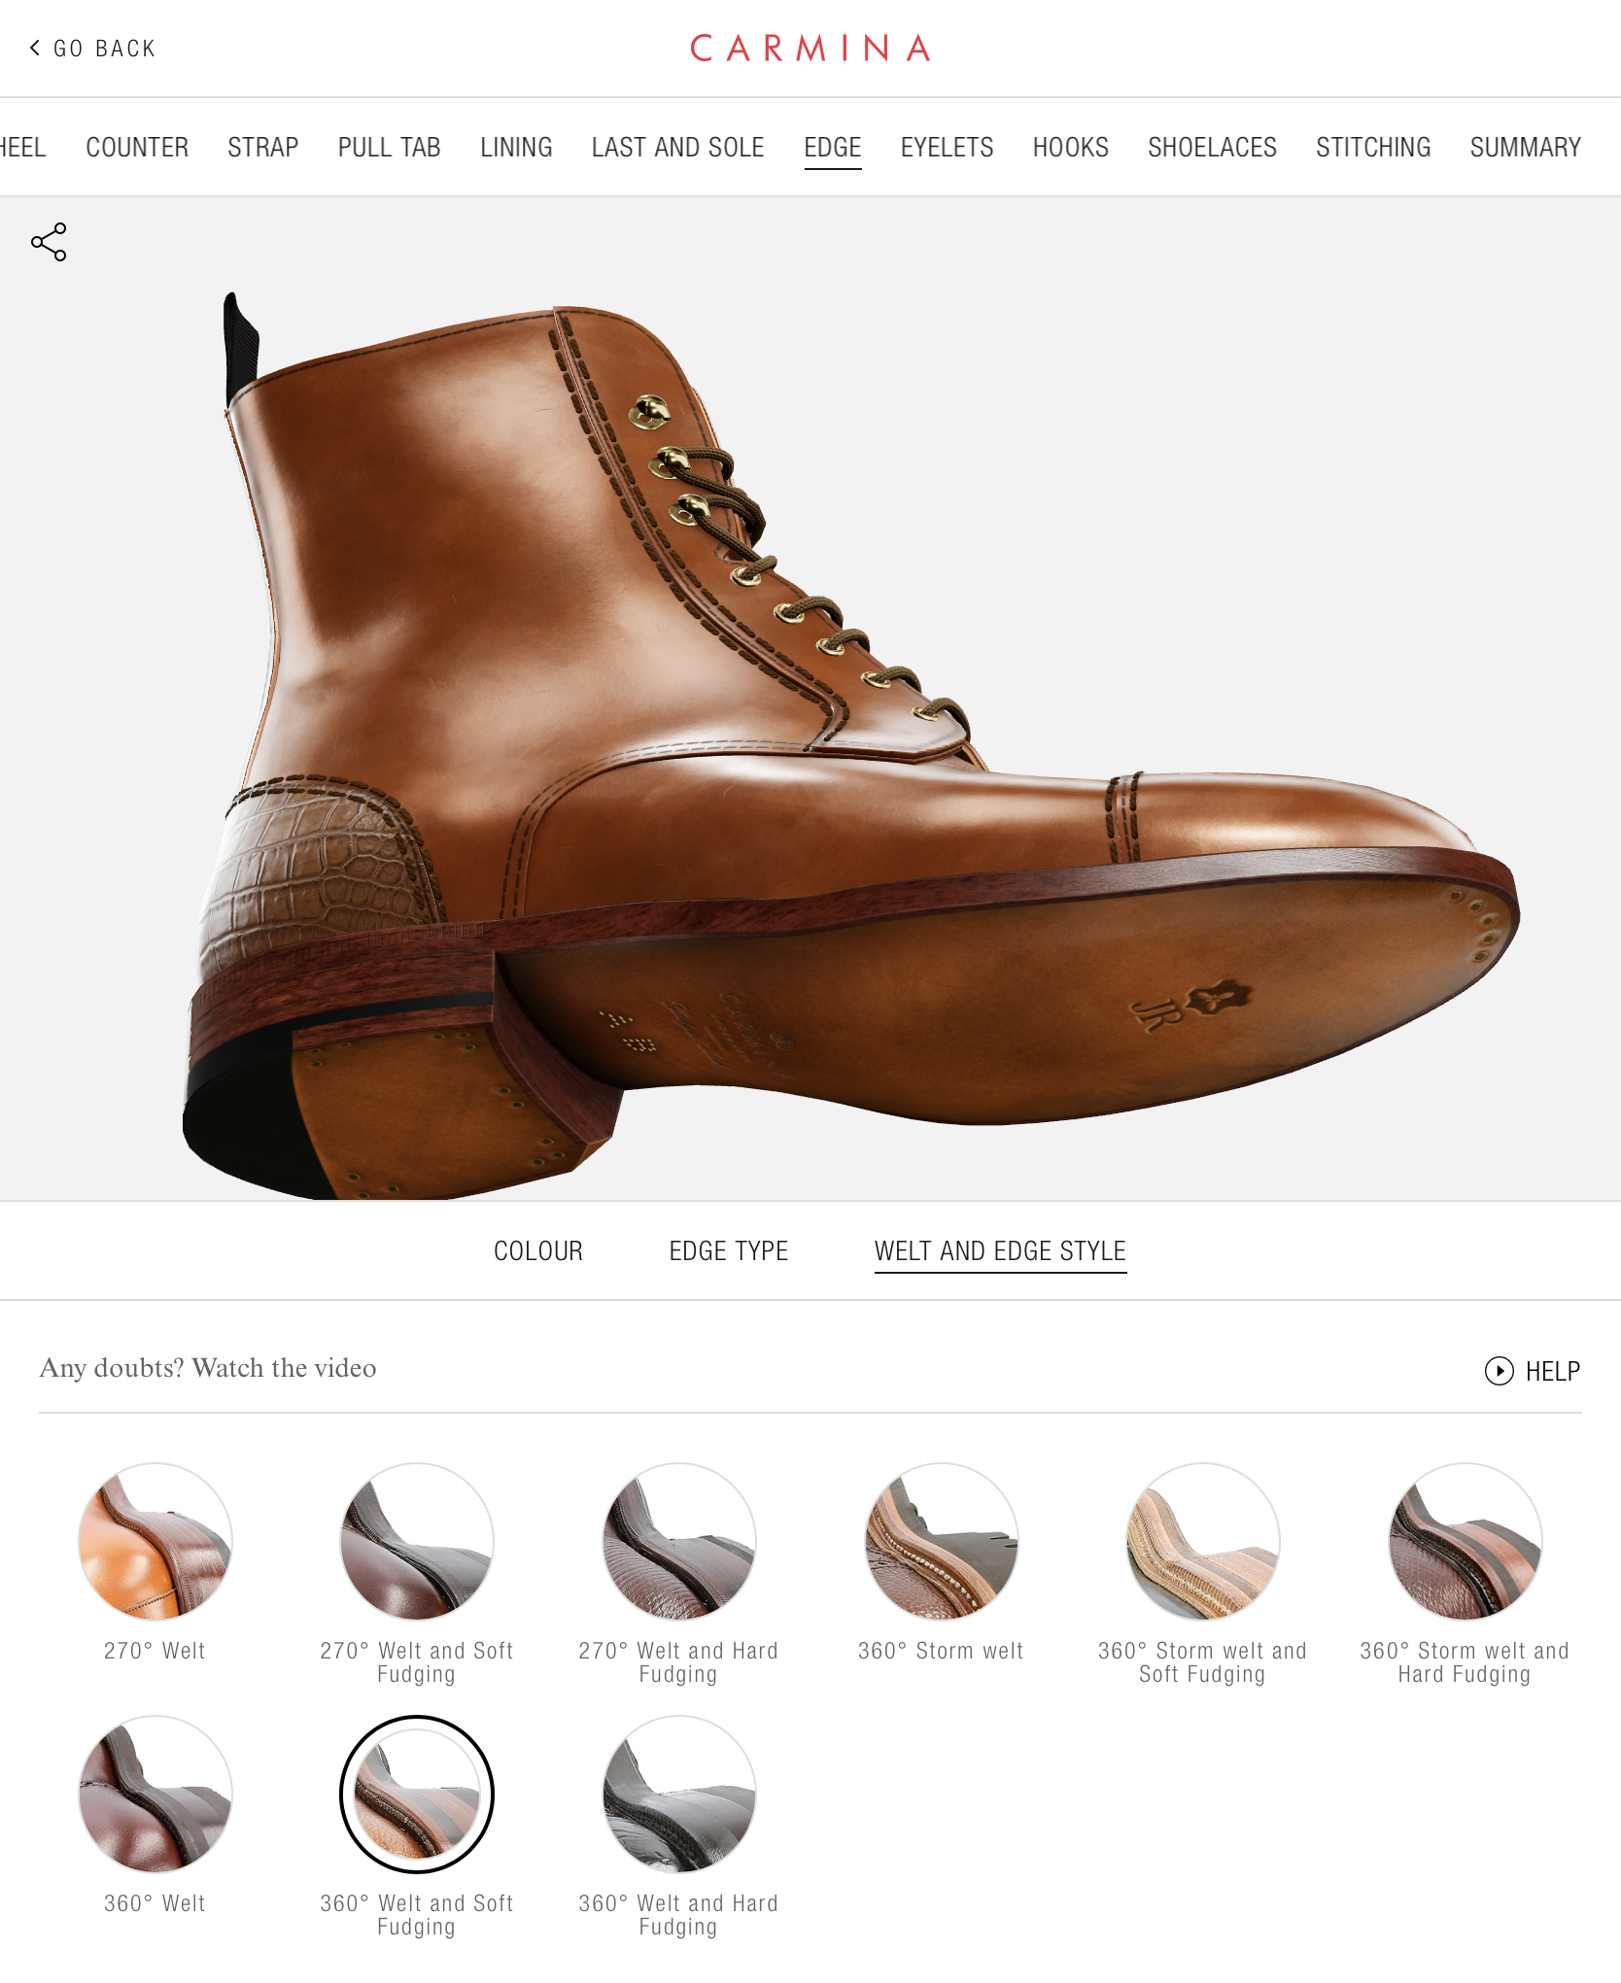
Task: Switch to the COUNTER tab
Action: tap(137, 148)
